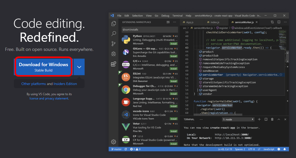Image resolution: width=296 pixels, height=158 pixels.
Task: Click the notifications bell icon
Action: point(285,149)
